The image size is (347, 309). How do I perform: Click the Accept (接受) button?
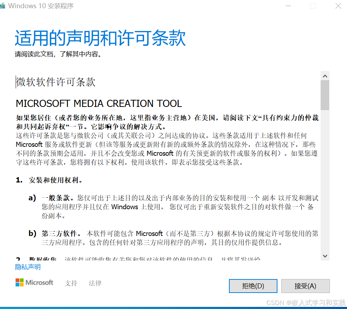click(305, 286)
